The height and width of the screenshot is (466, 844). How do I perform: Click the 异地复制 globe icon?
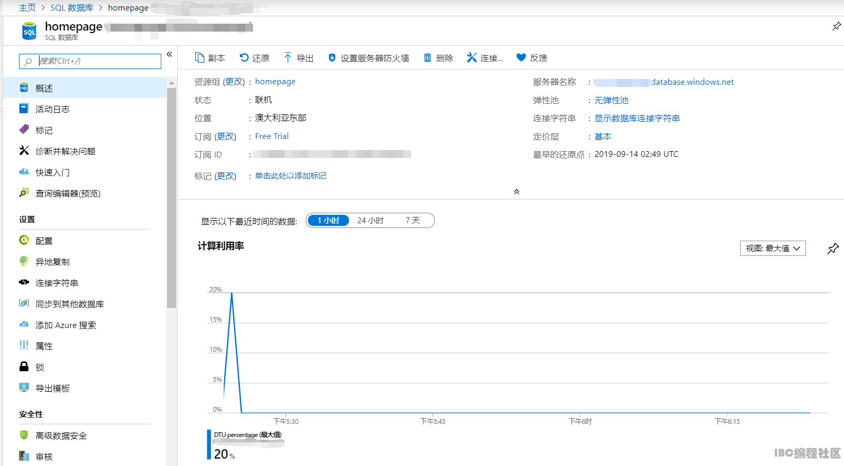(x=24, y=261)
